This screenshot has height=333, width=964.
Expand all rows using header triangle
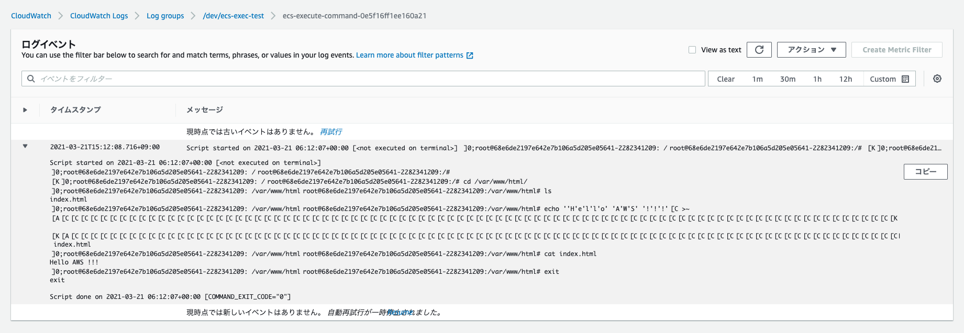25,110
